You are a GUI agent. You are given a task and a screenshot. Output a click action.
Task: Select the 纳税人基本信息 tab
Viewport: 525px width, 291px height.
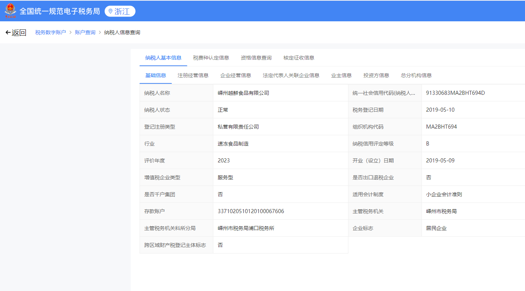coord(163,58)
